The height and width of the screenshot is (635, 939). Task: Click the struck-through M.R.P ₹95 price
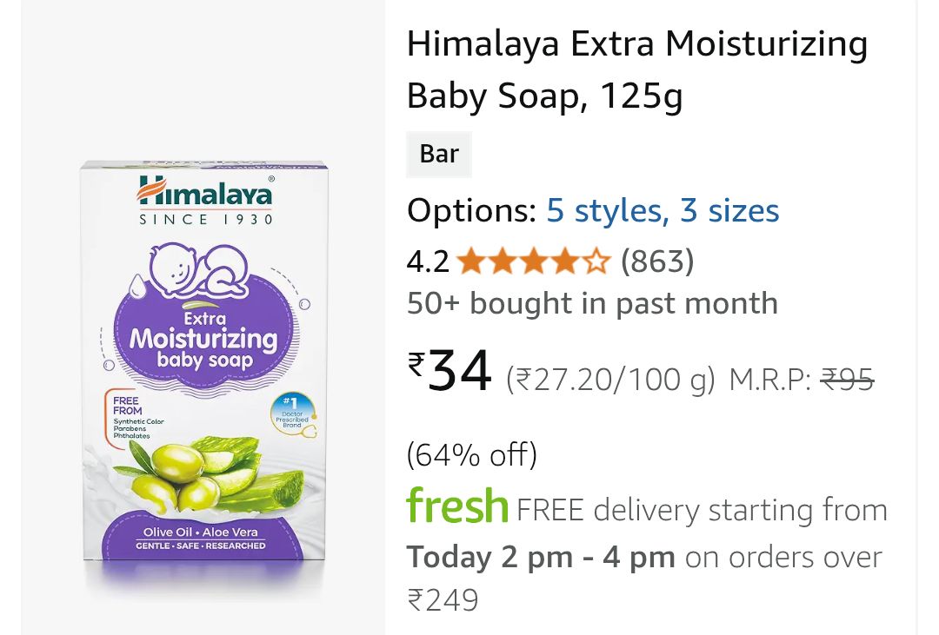coord(848,380)
